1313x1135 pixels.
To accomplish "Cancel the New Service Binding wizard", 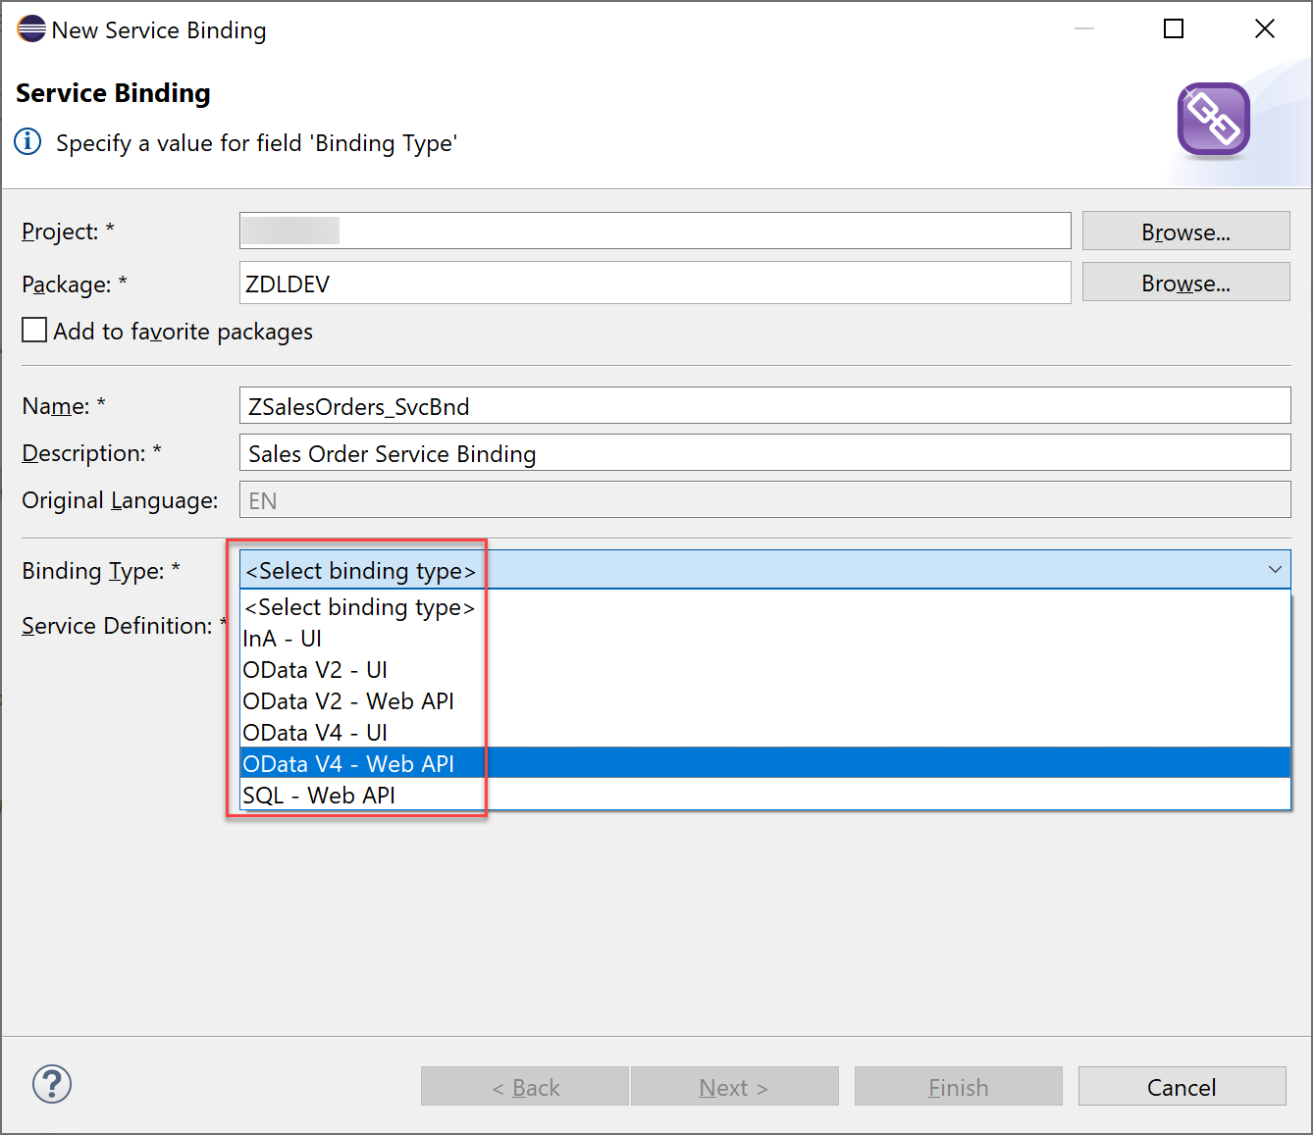I will point(1182,1087).
